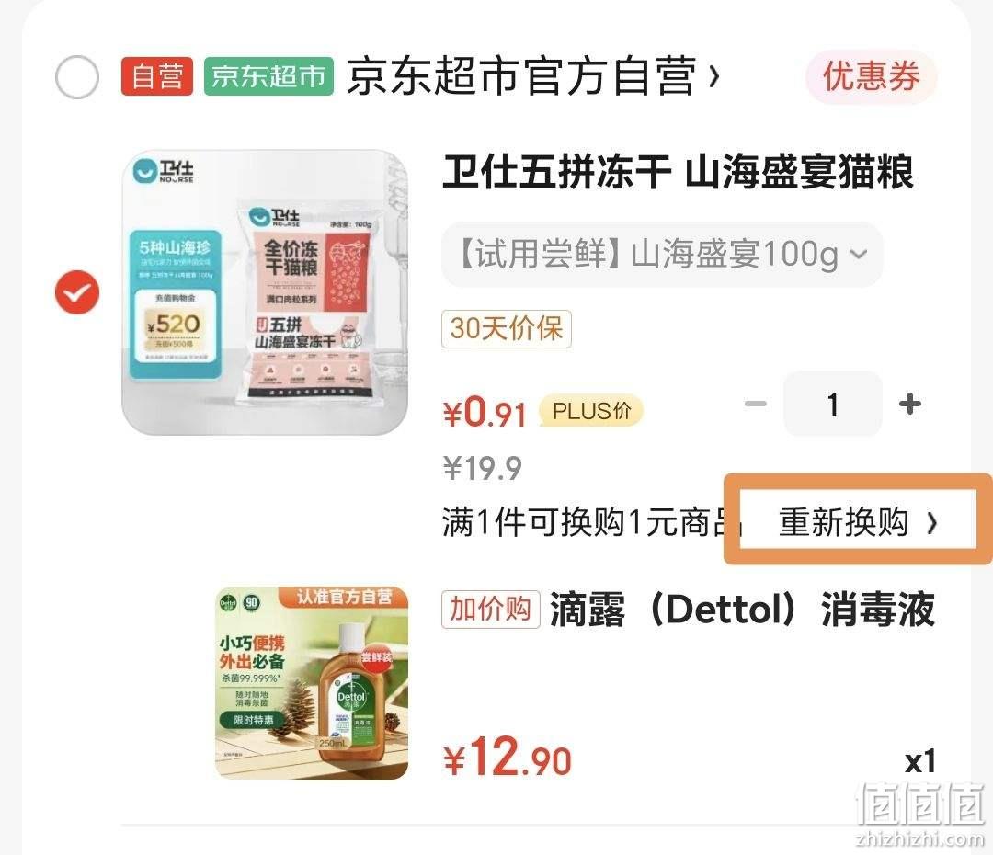The height and width of the screenshot is (855, 993).
Task: Click the quantity input field showing 1
Action: coord(833,404)
